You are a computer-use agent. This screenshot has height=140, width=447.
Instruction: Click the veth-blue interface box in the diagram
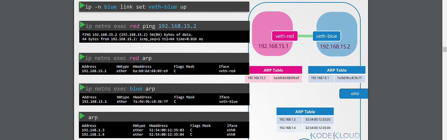(327, 36)
